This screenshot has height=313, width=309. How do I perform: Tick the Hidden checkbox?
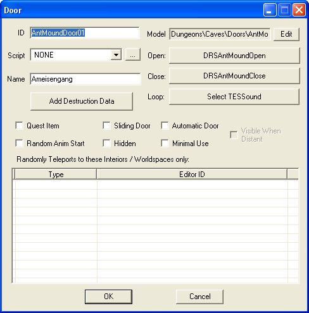106,144
